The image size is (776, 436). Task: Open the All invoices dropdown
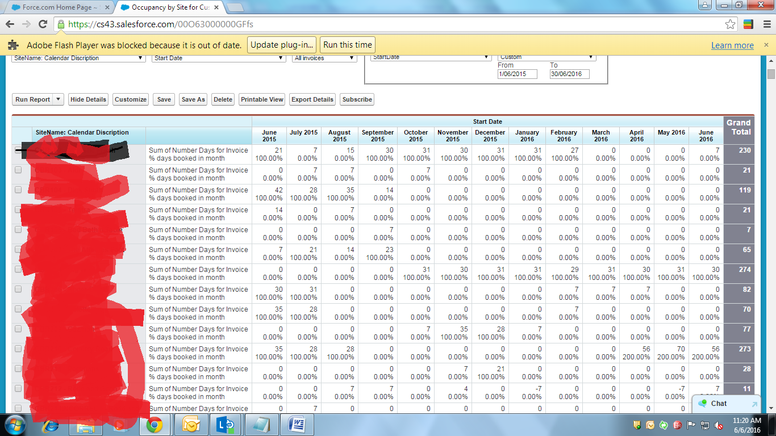(x=325, y=58)
